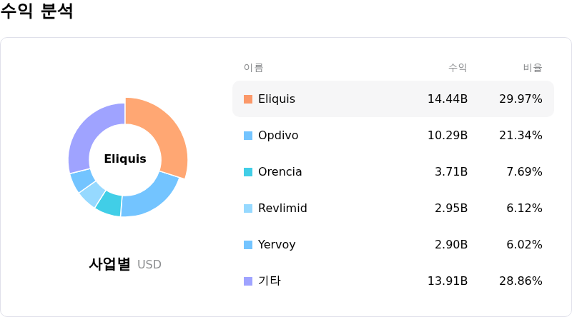Image resolution: width=572 pixels, height=317 pixels.
Task: Click the purple 기타 donut segment
Action: click(87, 136)
